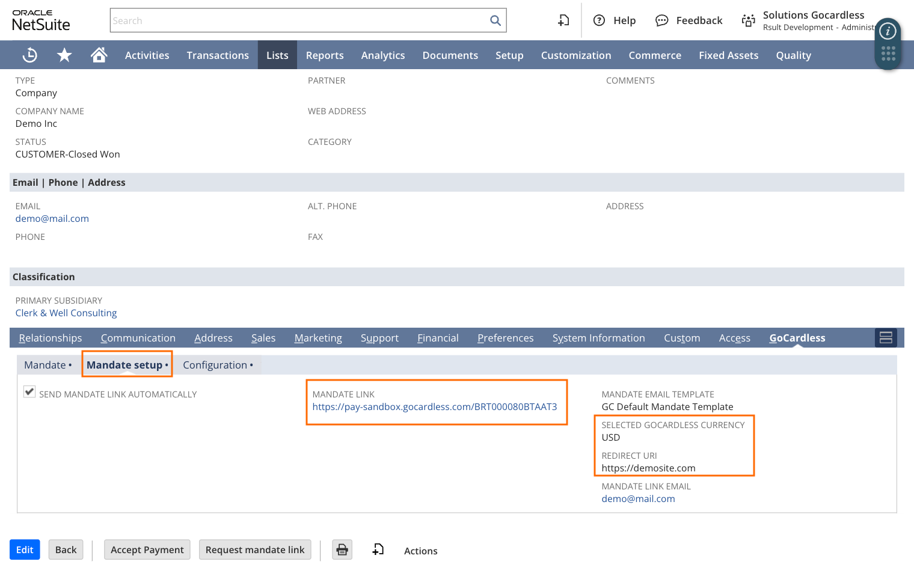The width and height of the screenshot is (914, 576).
Task: Open the info panel icon at top right
Action: click(888, 31)
